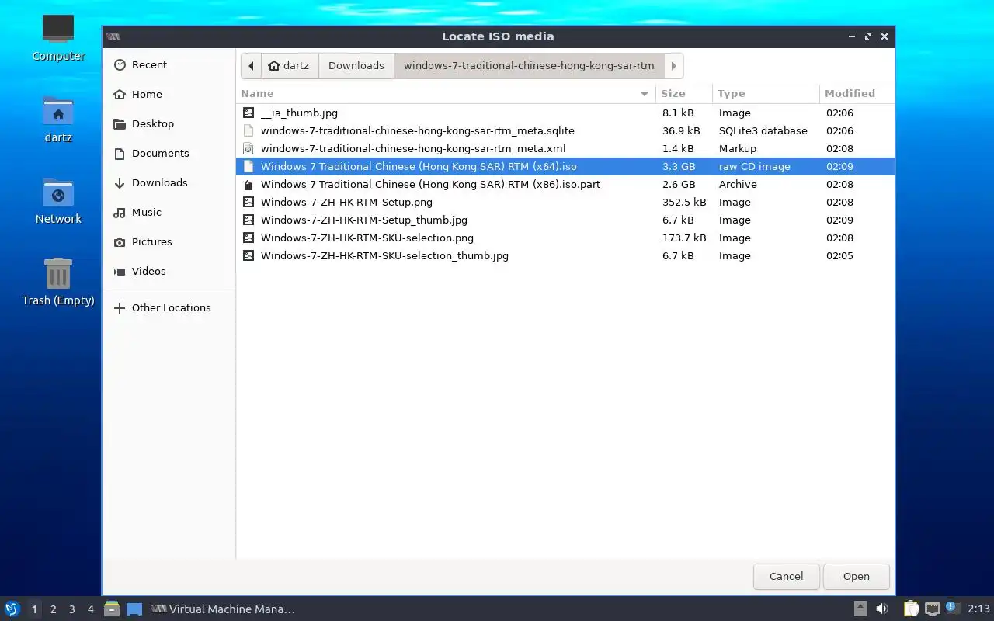Select the rtm_meta.sqlite database file
This screenshot has height=621, width=994.
coord(565,131)
